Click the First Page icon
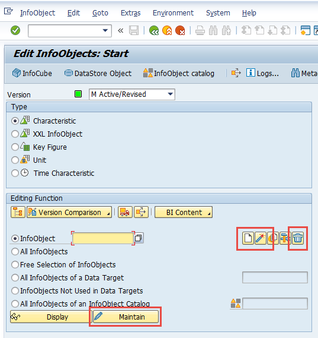This screenshot has width=318, height=338. (246, 30)
